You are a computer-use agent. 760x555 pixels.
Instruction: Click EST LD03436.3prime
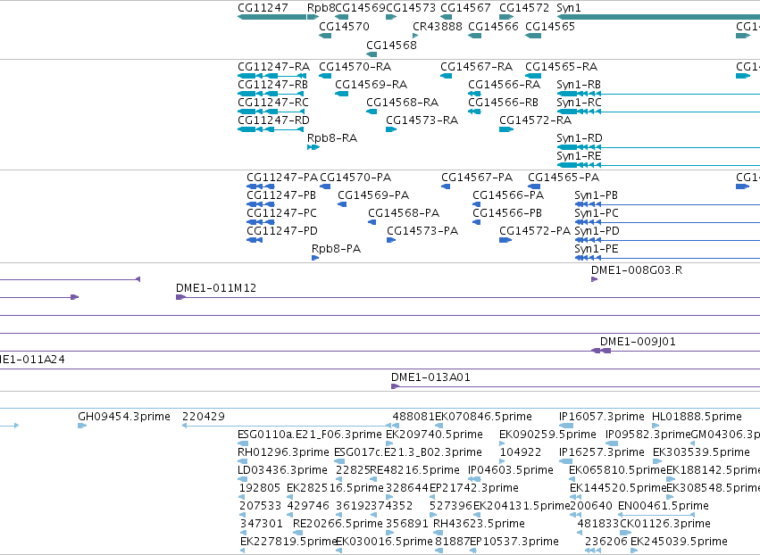[282, 470]
